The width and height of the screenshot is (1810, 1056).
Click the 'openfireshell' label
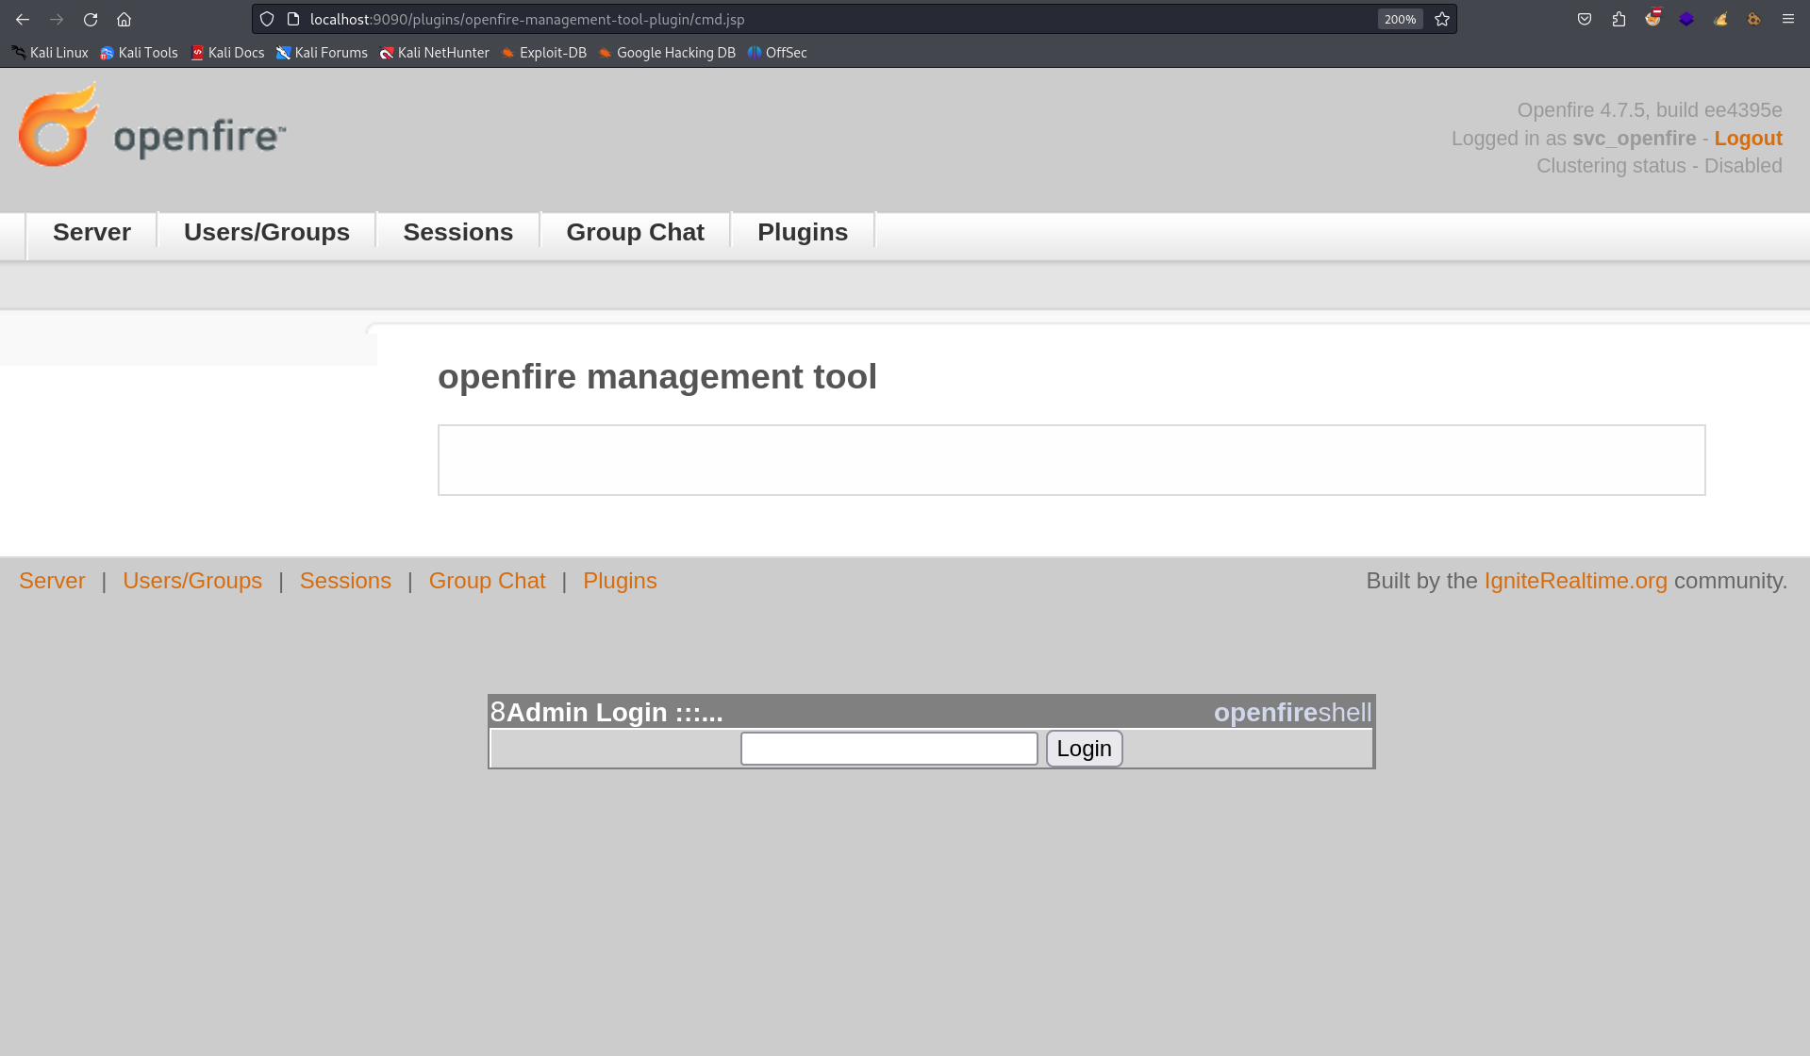click(1292, 713)
